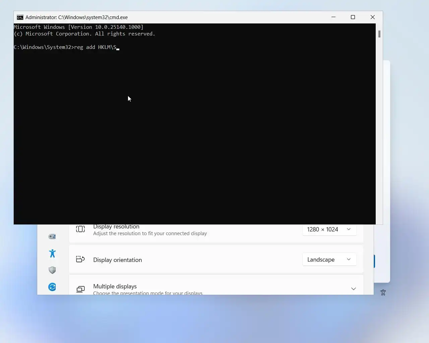429x343 pixels.
Task: Click the accessibility figure icon on desktop
Action: coord(383,292)
